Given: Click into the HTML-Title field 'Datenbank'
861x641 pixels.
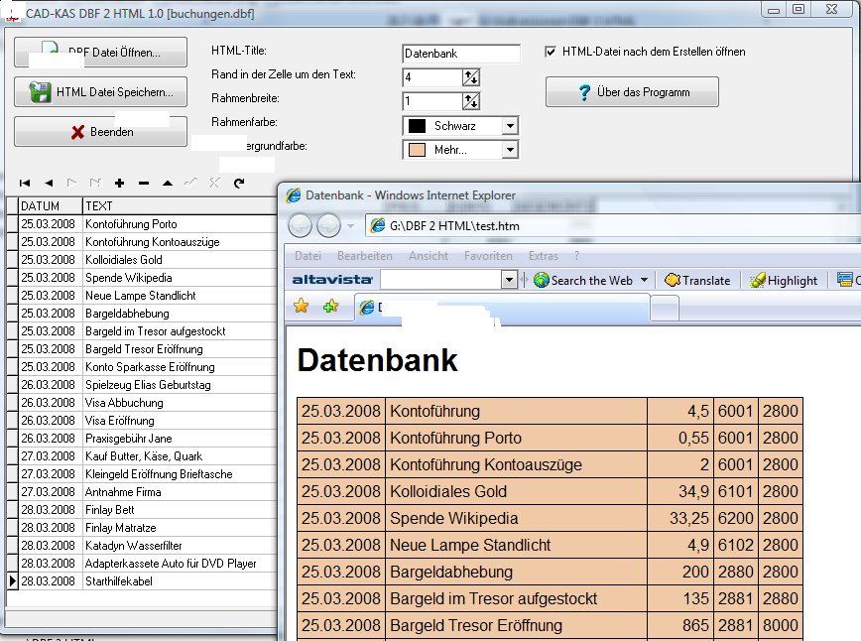Looking at the screenshot, I should (460, 54).
